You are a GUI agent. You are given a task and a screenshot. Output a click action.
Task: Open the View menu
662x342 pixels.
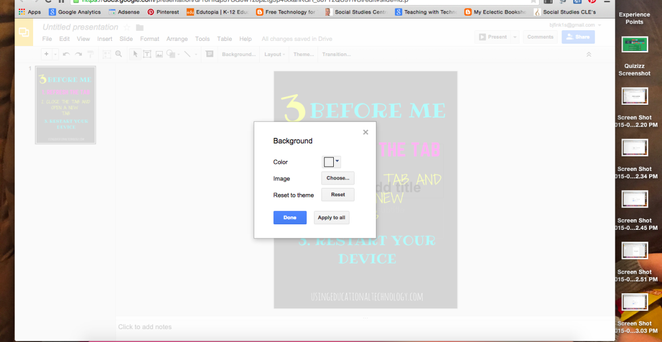click(x=83, y=39)
